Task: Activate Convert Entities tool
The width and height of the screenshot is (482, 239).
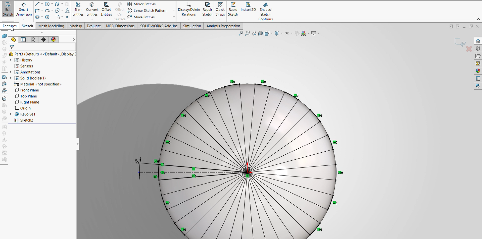Action: coord(92,9)
